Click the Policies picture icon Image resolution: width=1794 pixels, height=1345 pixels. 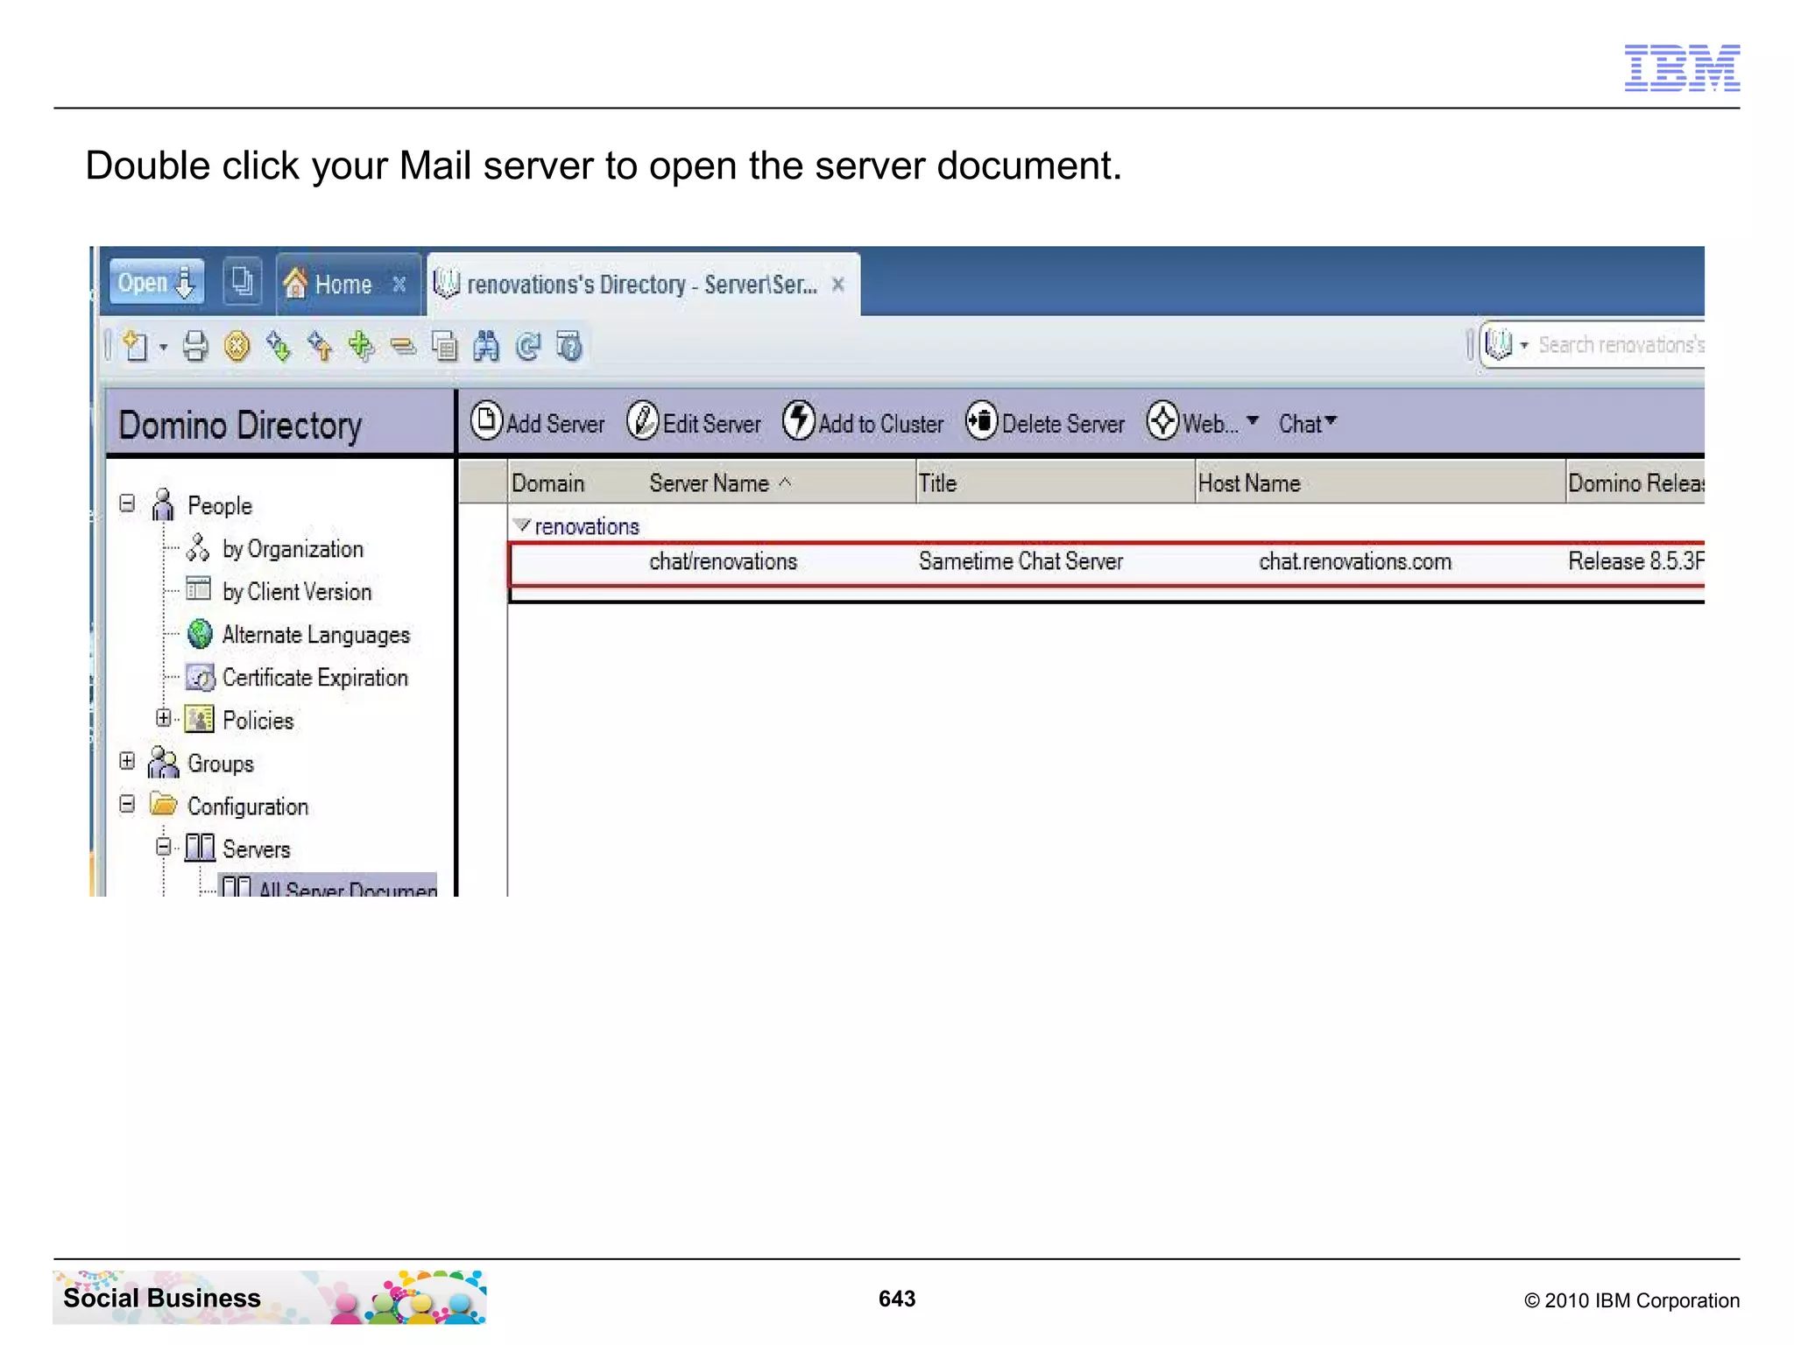tap(200, 720)
